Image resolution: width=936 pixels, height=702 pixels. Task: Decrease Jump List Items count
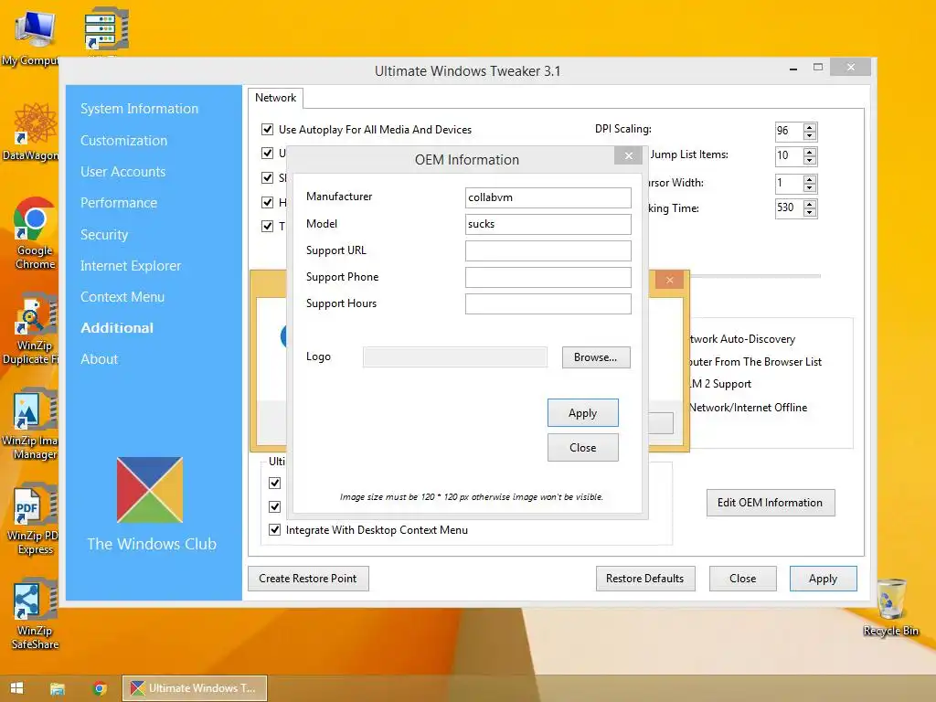coord(810,161)
